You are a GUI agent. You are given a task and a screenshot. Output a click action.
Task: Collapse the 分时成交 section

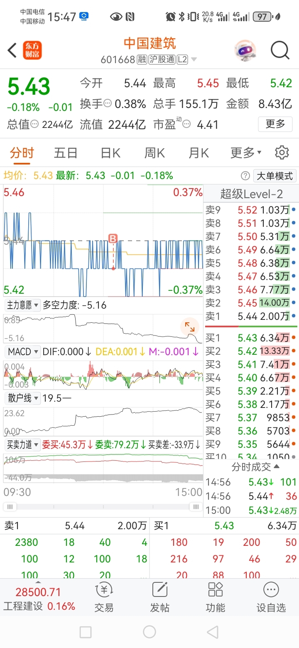point(256,466)
